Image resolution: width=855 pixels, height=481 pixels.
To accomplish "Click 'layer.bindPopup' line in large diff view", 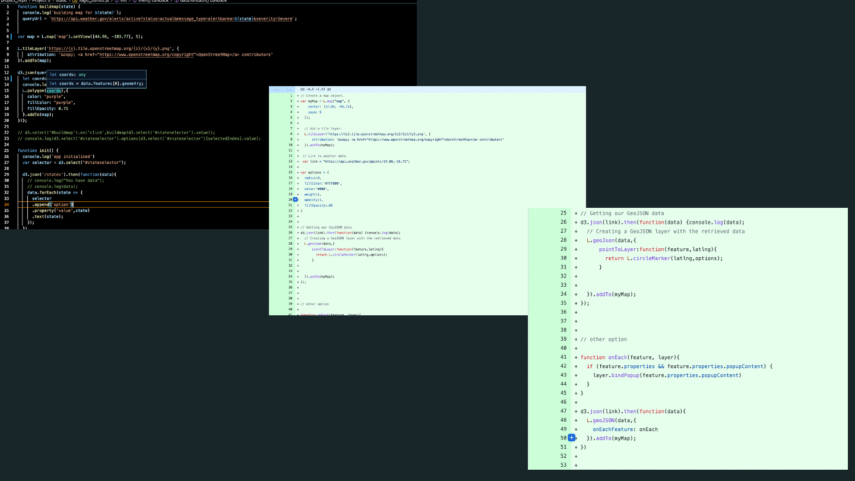I will tap(667, 375).
